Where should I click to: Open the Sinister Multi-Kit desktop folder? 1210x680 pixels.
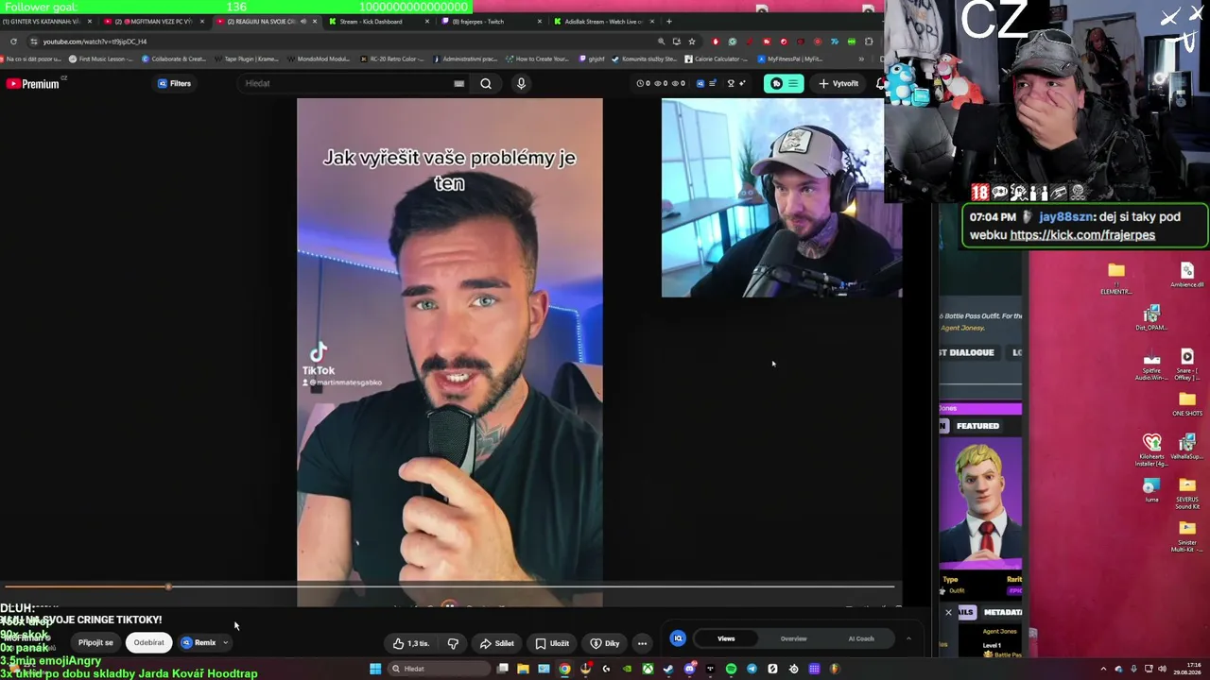(x=1187, y=537)
